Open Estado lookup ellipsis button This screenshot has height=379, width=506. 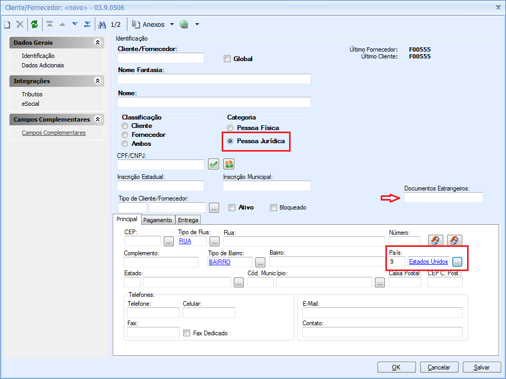(x=239, y=283)
